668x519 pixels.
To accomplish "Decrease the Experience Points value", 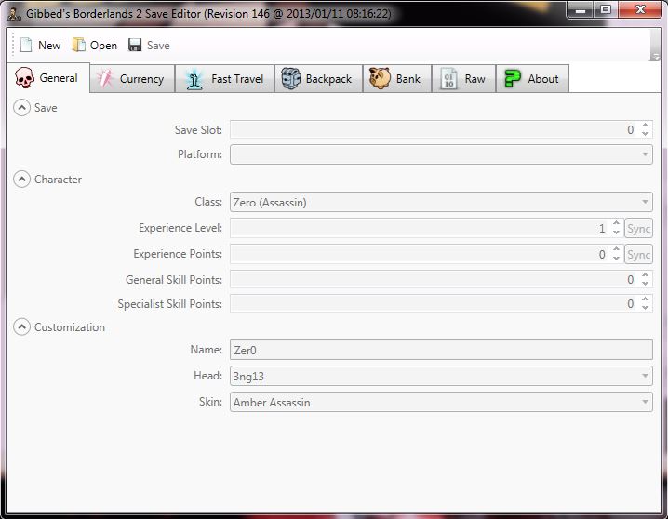I will pos(616,258).
